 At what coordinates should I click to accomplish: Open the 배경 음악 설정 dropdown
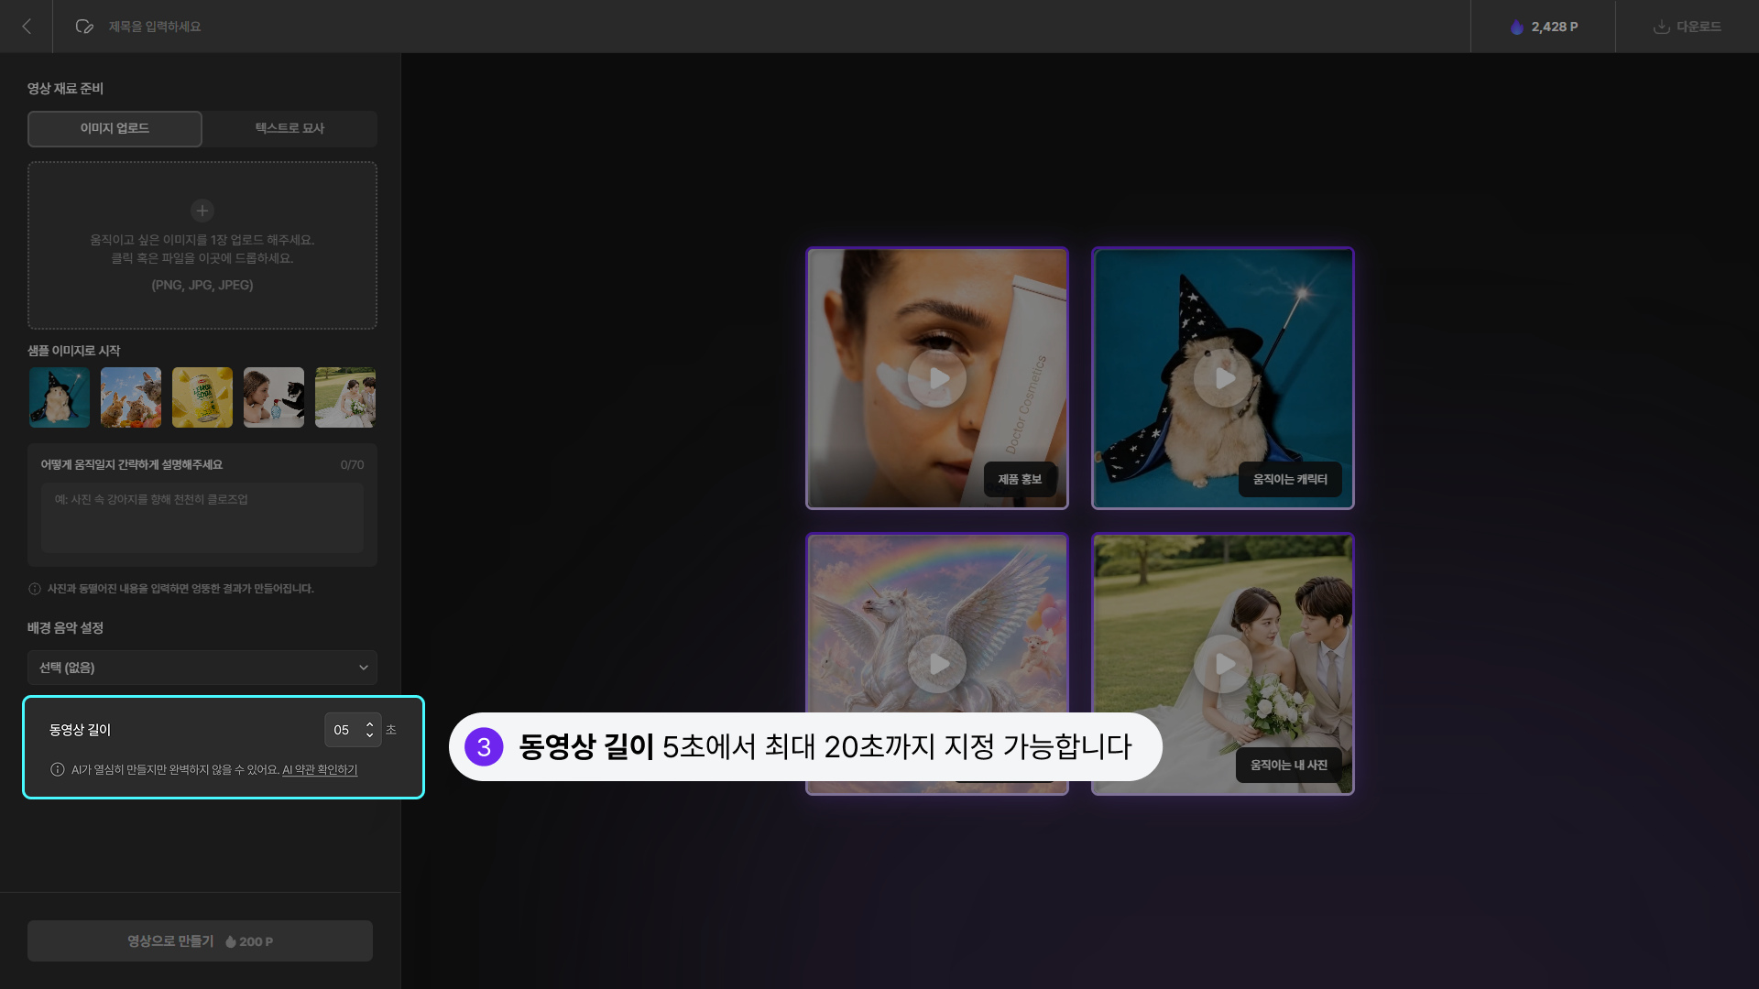point(202,668)
